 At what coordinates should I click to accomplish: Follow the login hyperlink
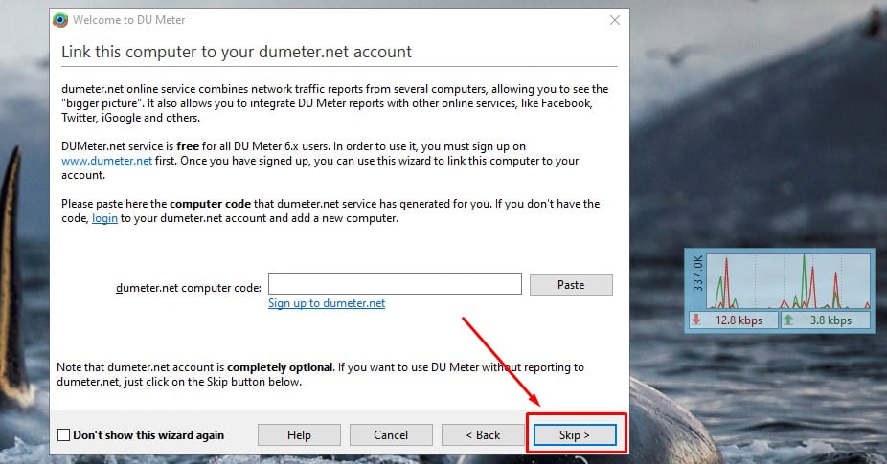(104, 218)
